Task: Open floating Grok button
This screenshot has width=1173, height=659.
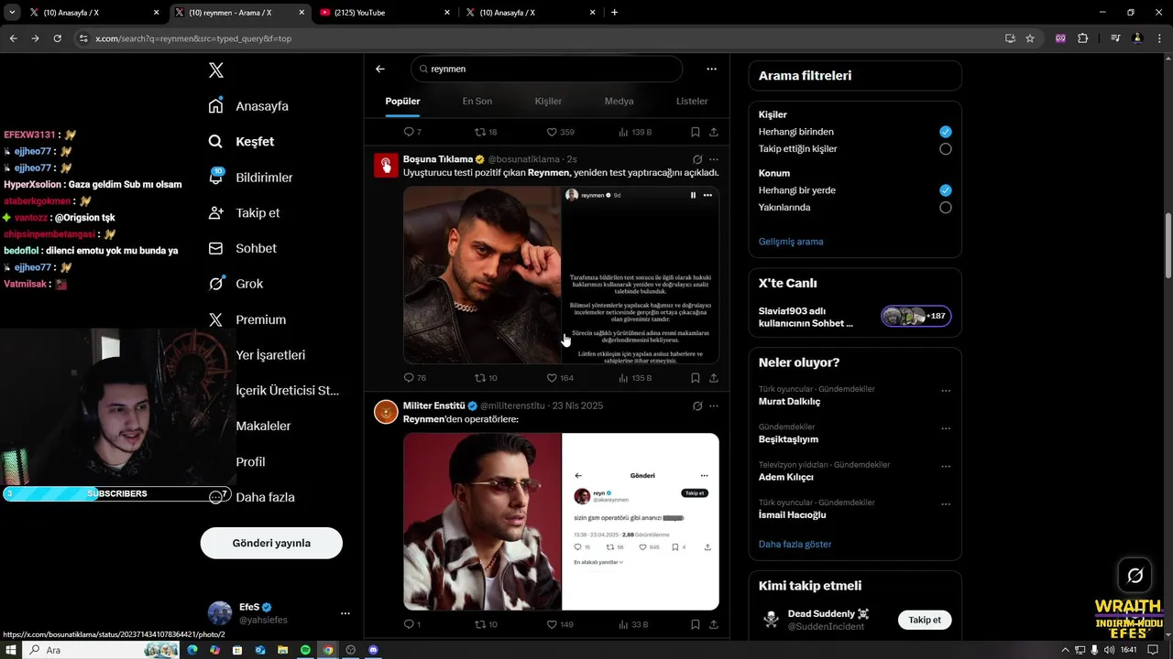Action: point(1135,575)
